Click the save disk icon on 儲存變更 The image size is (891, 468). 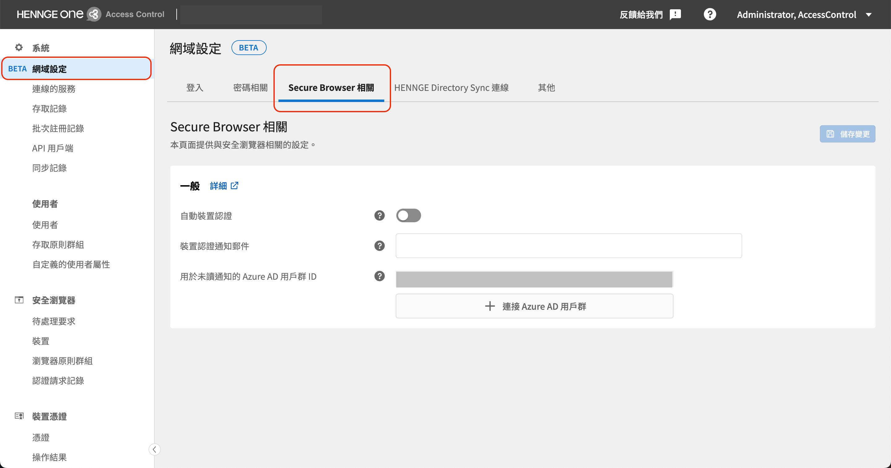coord(830,134)
